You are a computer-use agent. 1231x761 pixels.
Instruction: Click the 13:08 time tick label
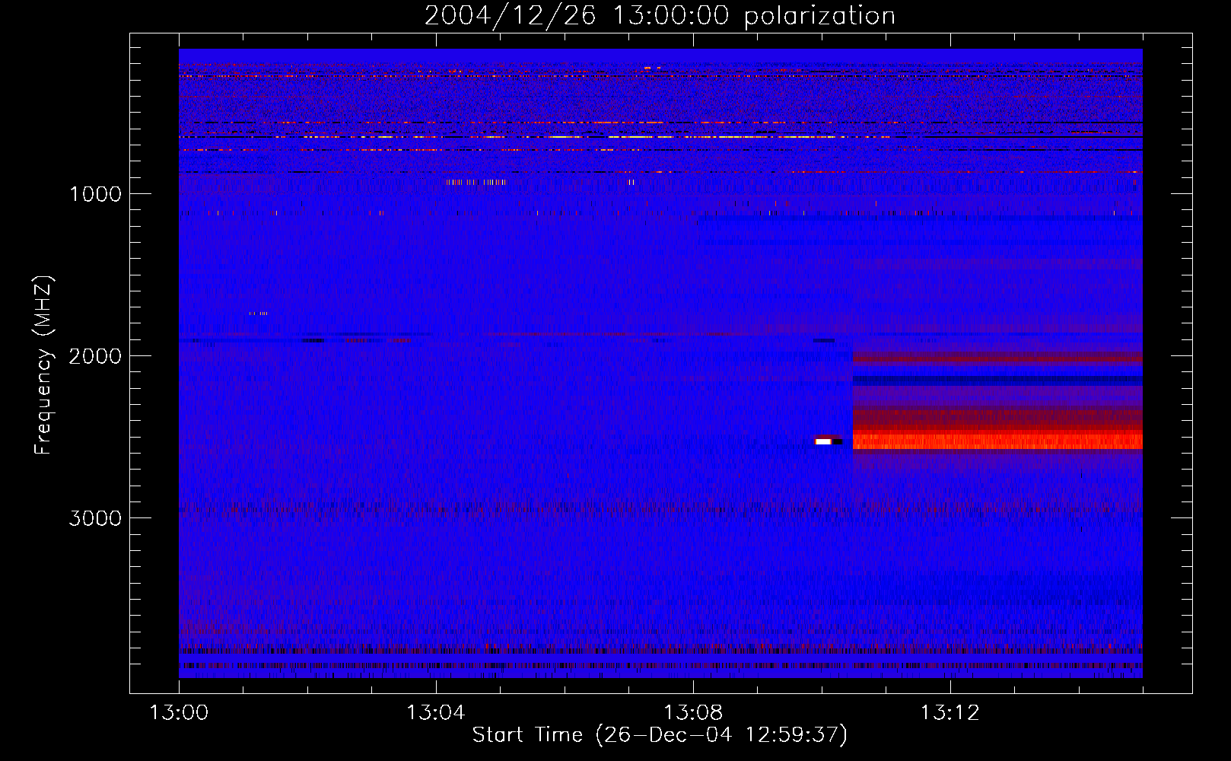tap(692, 712)
